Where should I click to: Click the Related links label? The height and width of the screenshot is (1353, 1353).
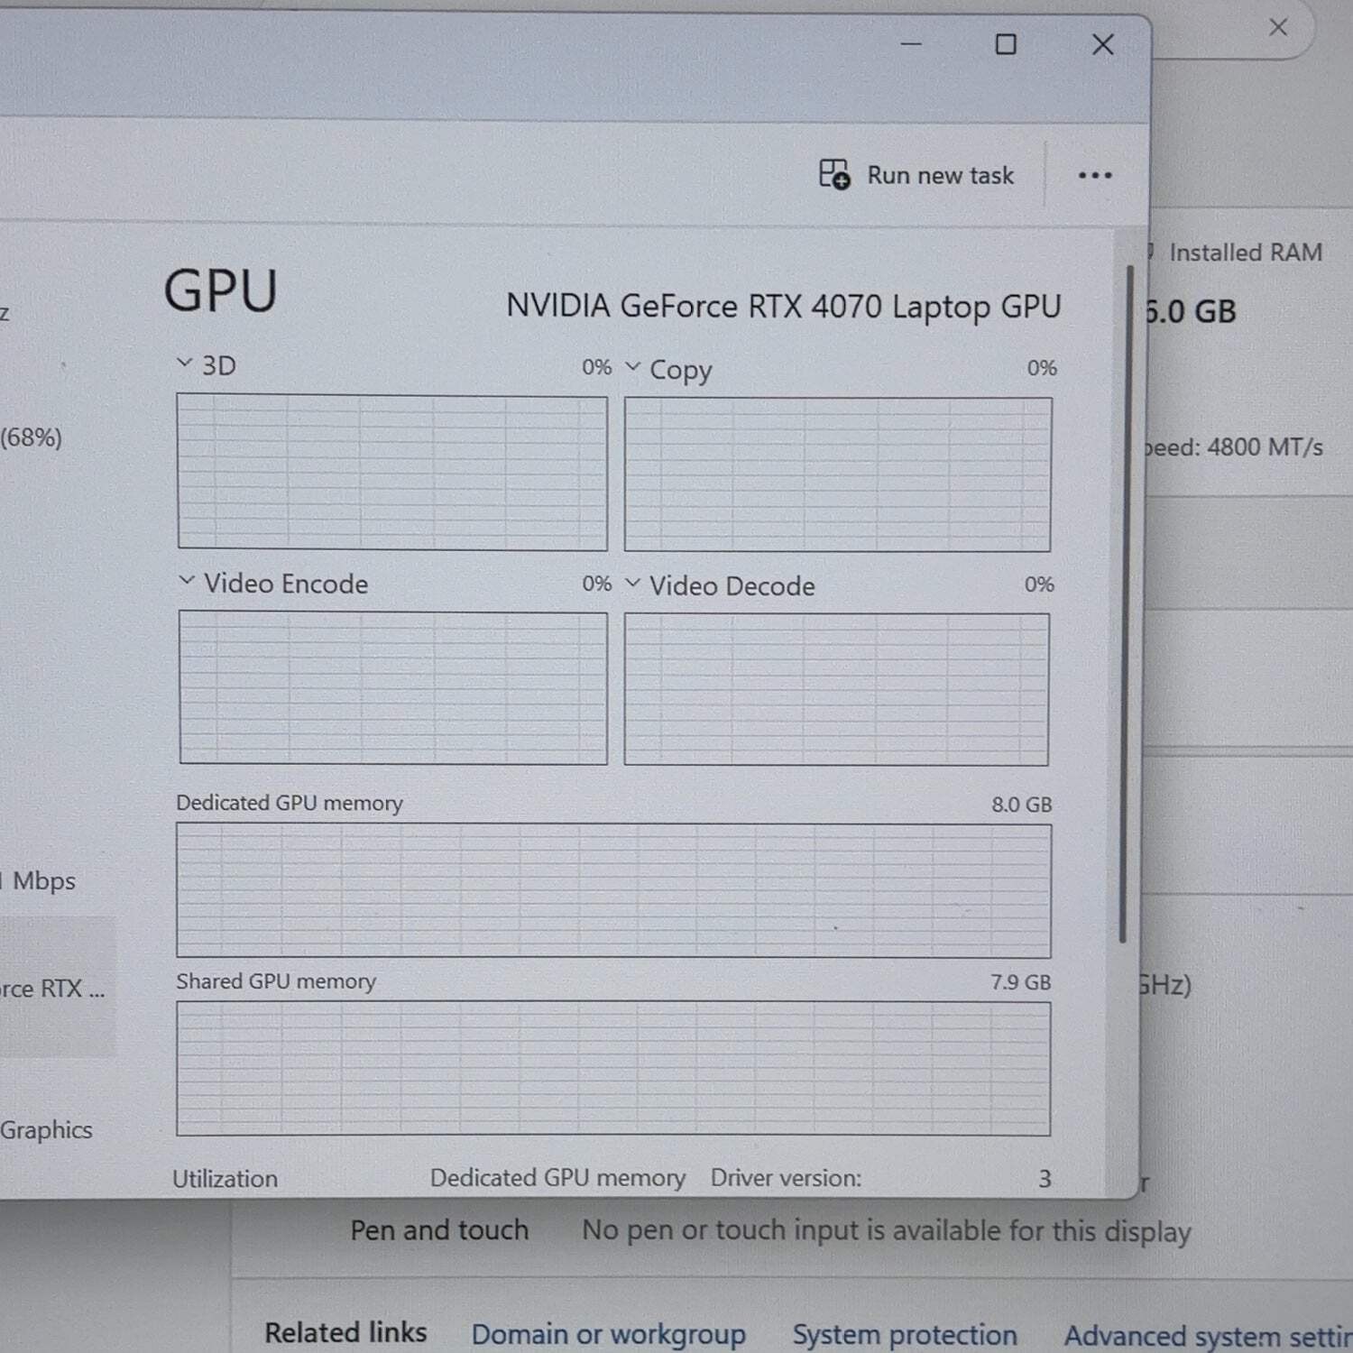[345, 1332]
